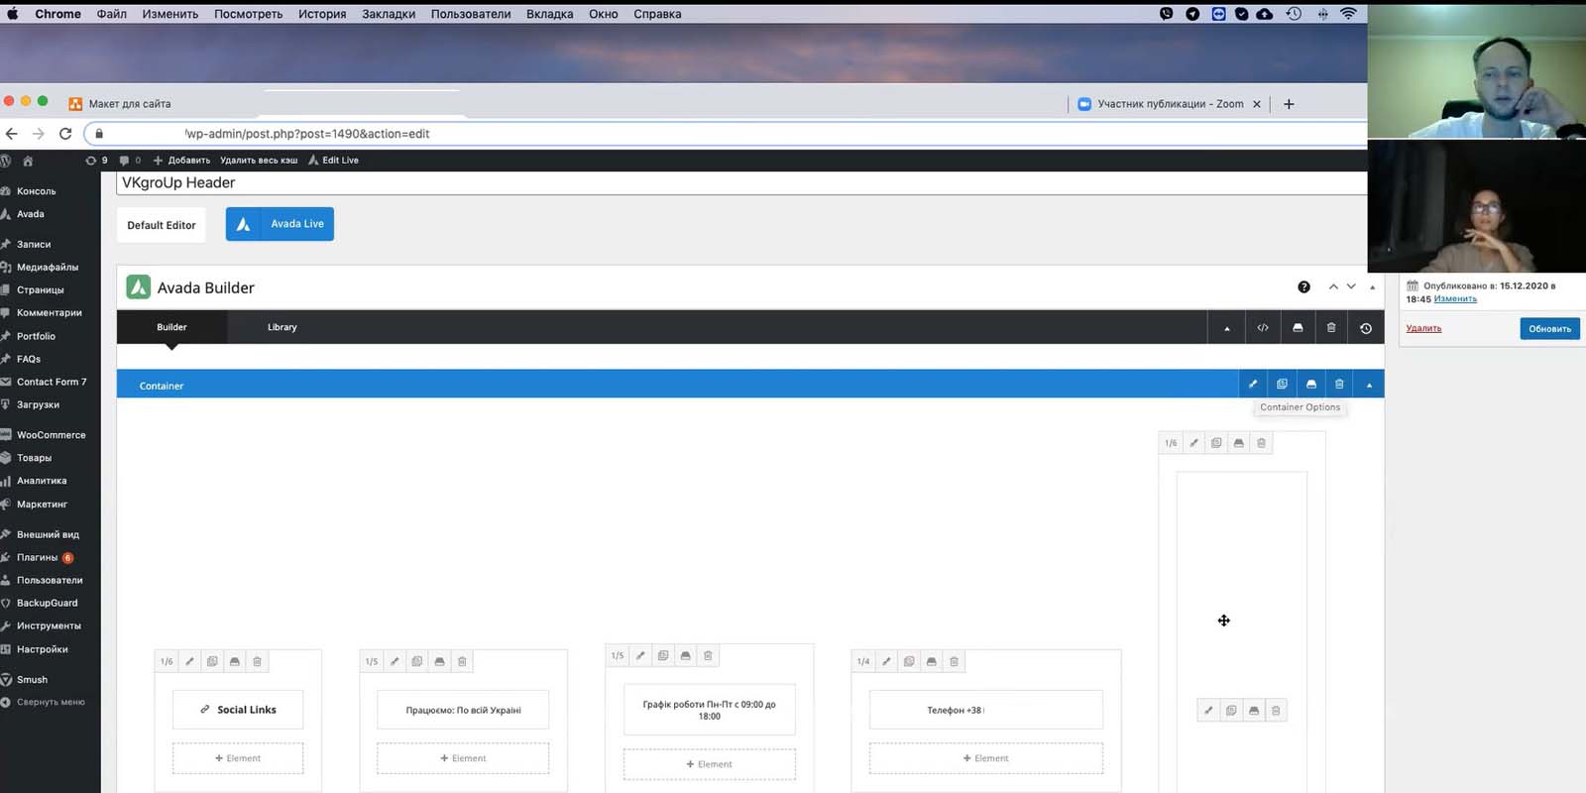Screen dimensions: 1586x793
Task: Edit the Social Links column pencil icon
Action: click(189, 661)
